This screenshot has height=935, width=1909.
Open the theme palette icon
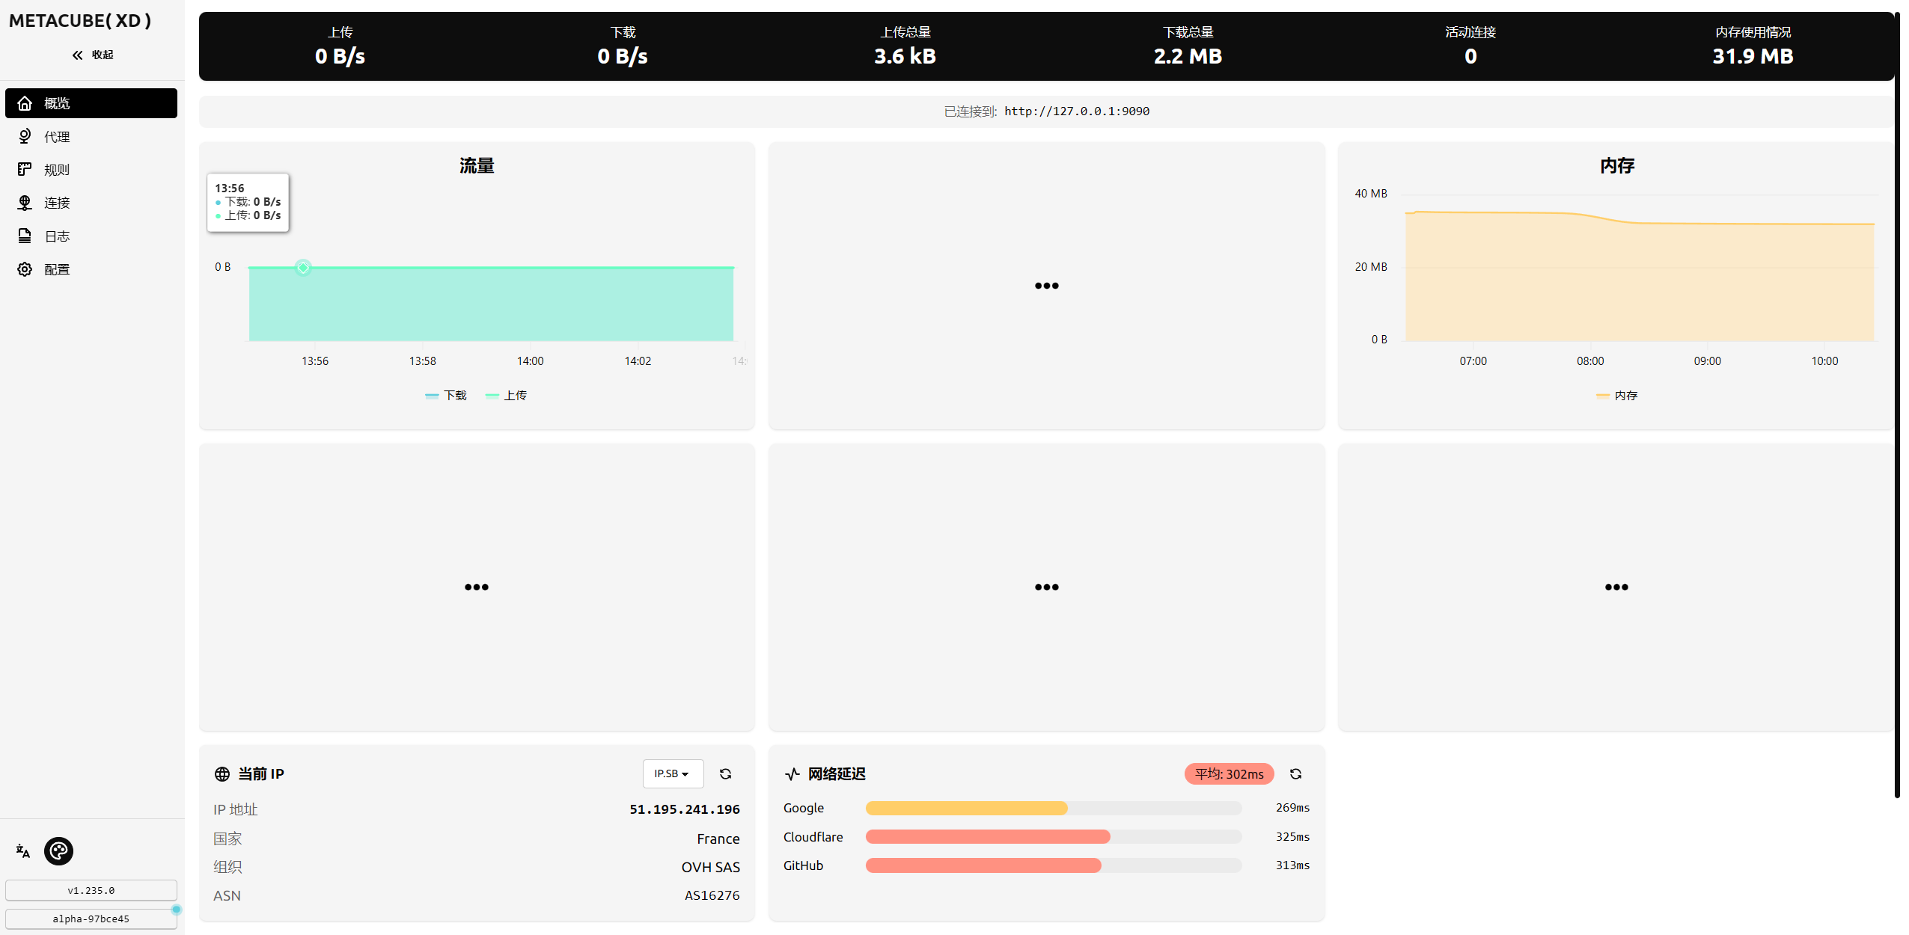[58, 851]
